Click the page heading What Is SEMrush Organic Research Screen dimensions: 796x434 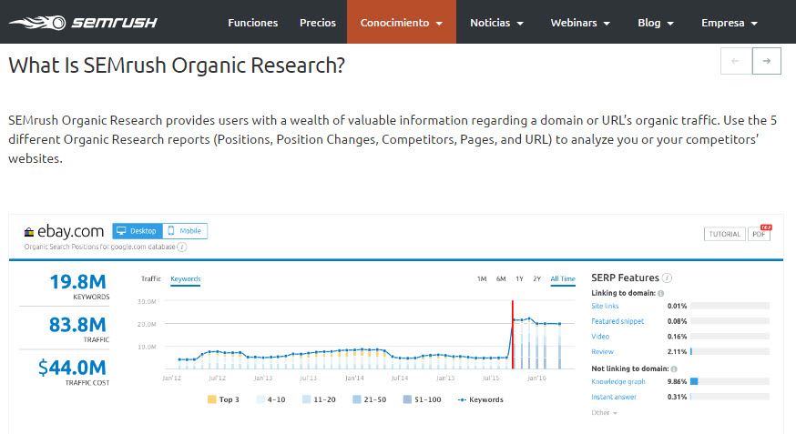click(177, 66)
